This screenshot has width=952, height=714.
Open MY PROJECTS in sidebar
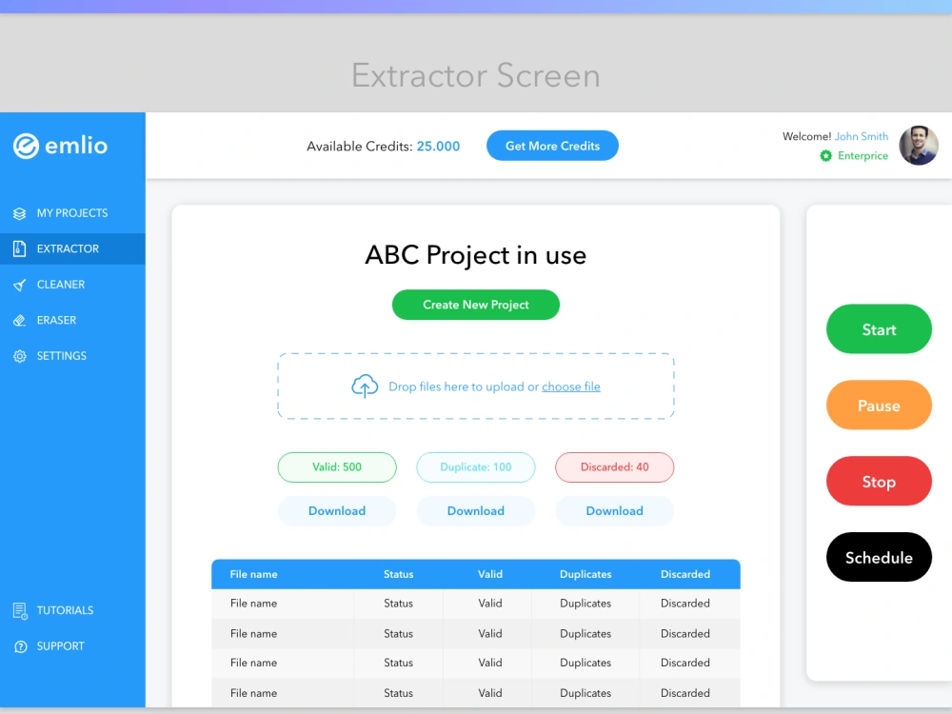73,213
